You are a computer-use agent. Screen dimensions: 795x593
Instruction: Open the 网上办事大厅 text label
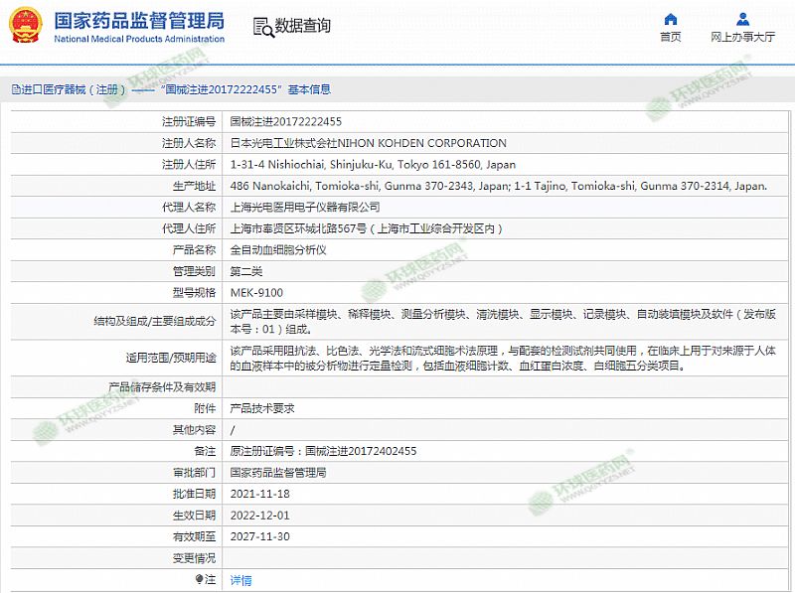click(x=742, y=37)
